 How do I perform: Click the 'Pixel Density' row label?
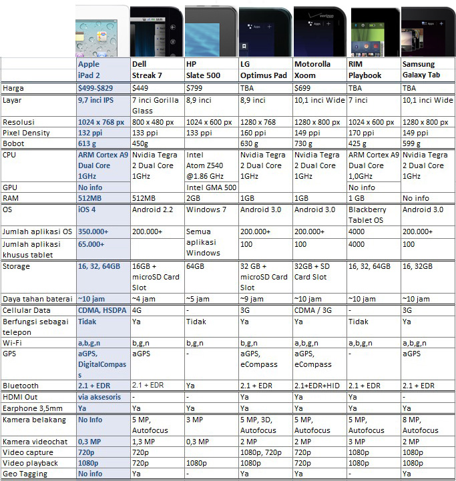(x=26, y=133)
